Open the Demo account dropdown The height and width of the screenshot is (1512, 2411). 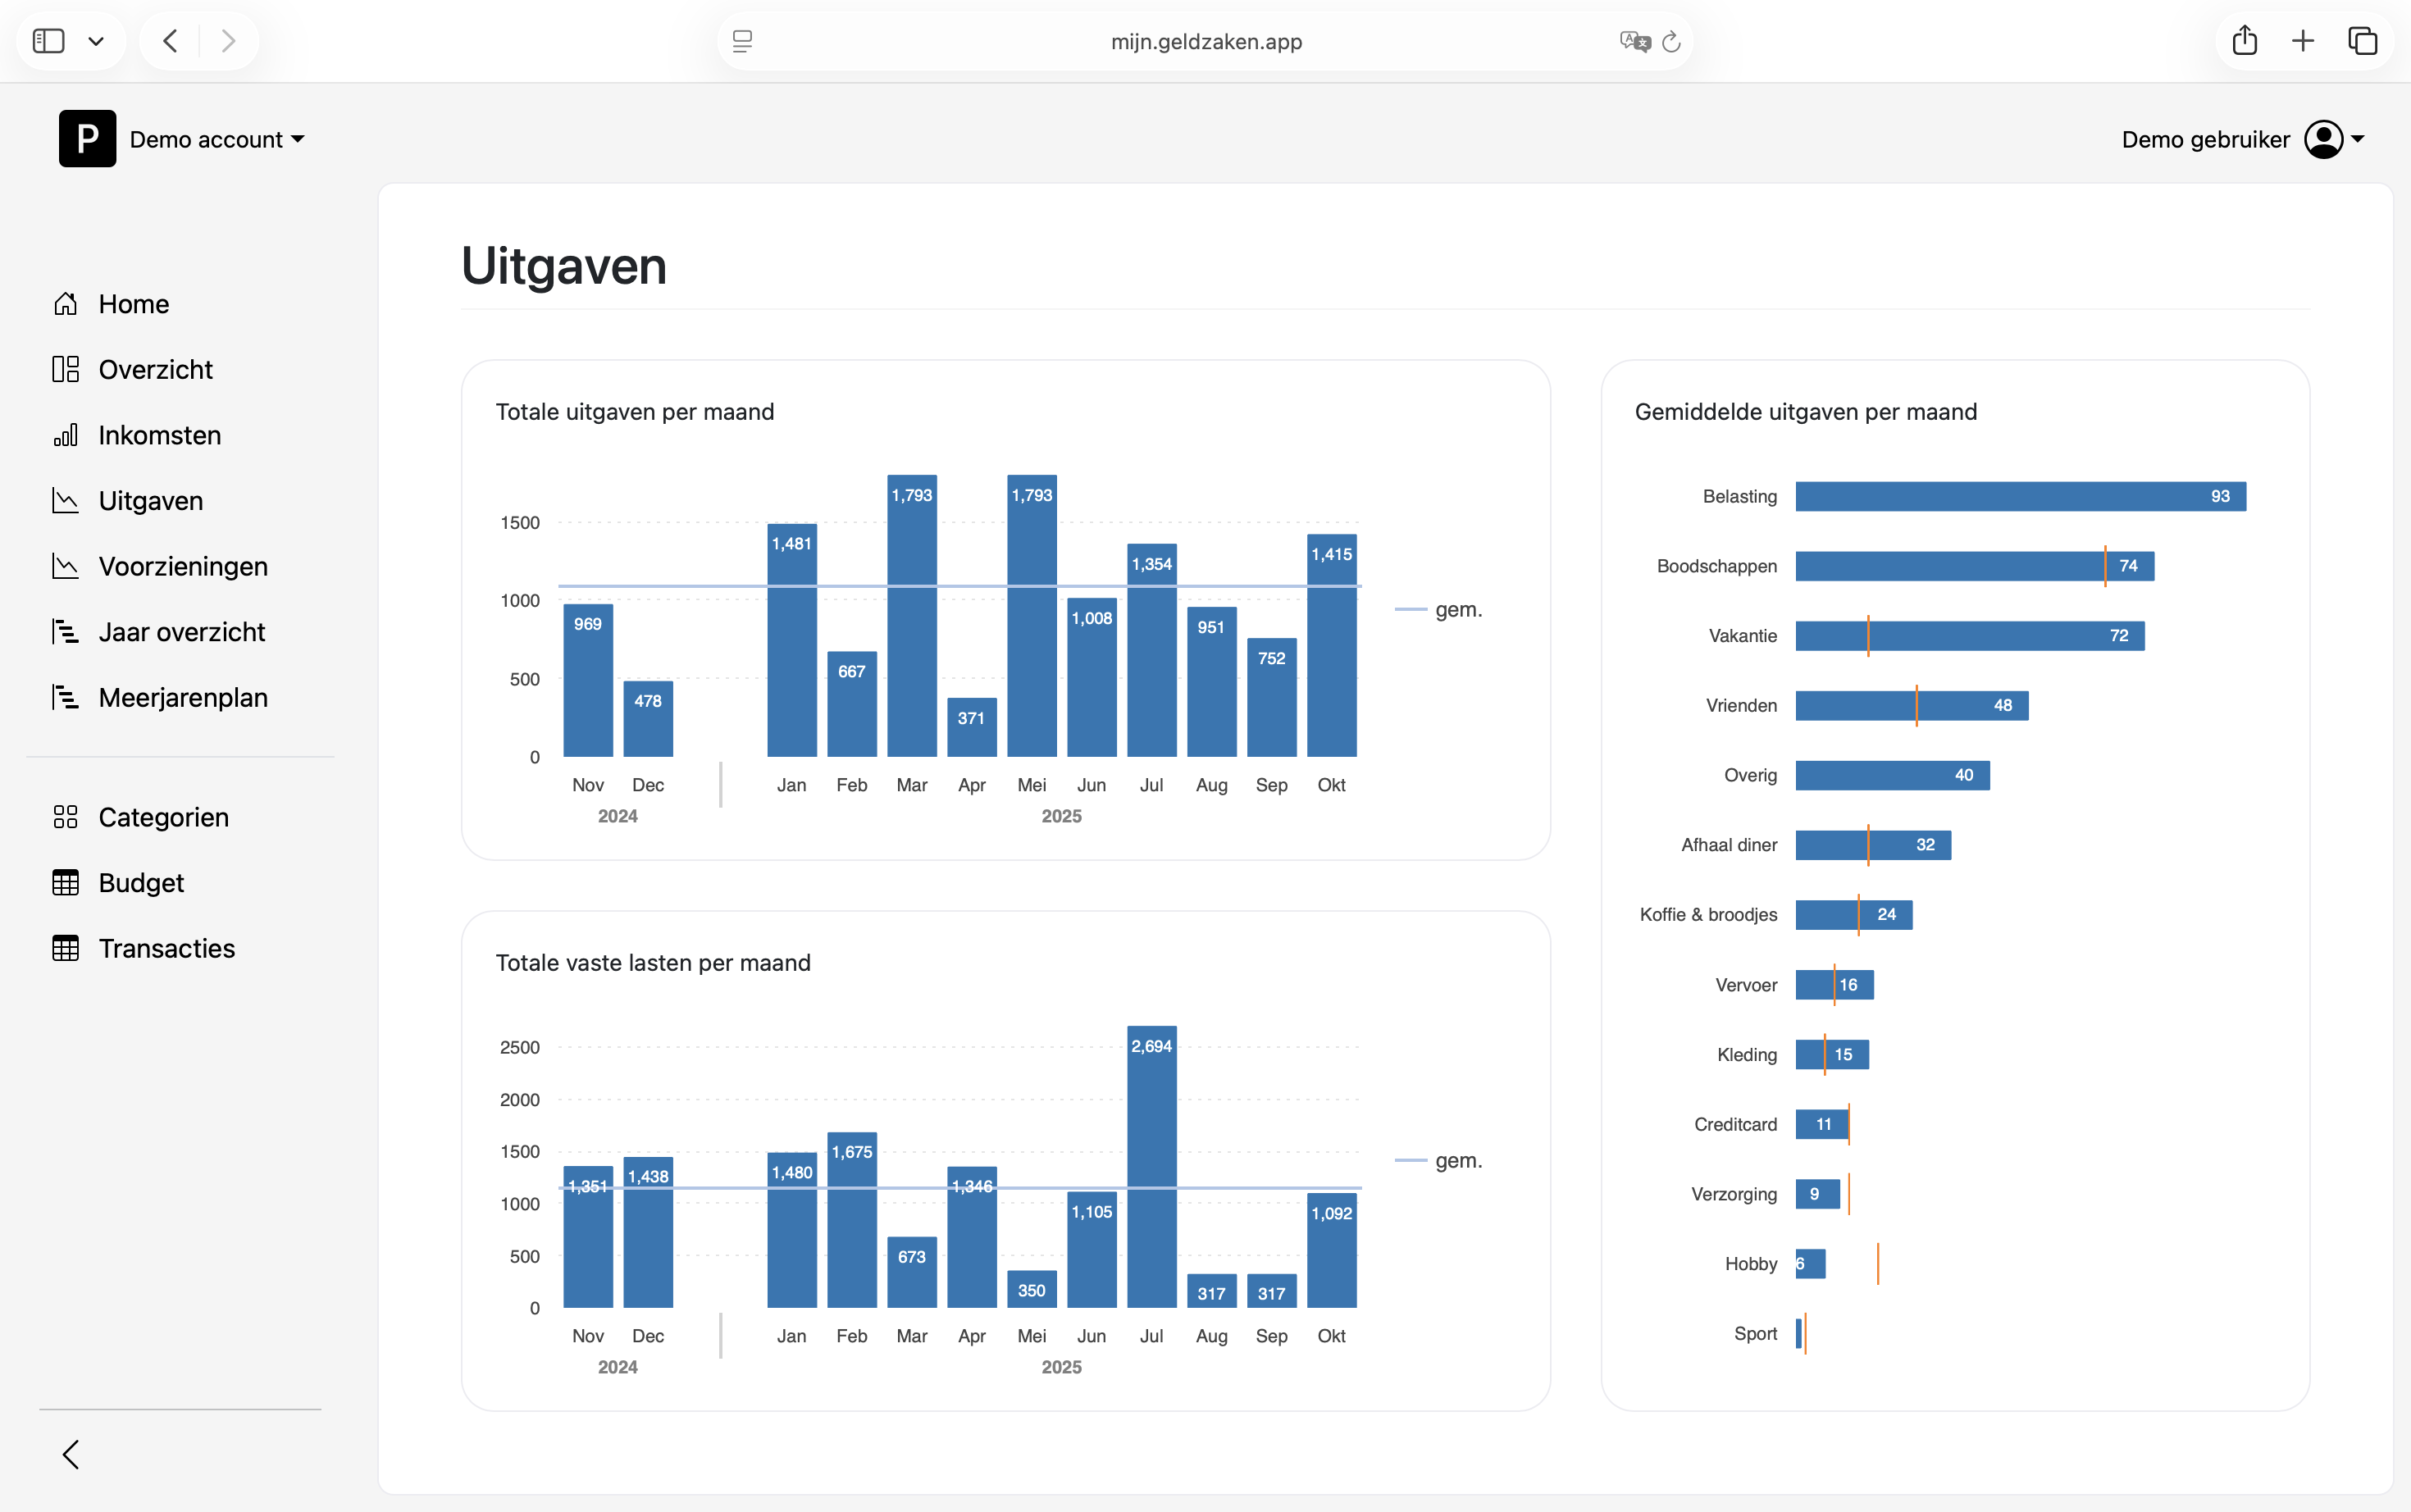pos(217,139)
